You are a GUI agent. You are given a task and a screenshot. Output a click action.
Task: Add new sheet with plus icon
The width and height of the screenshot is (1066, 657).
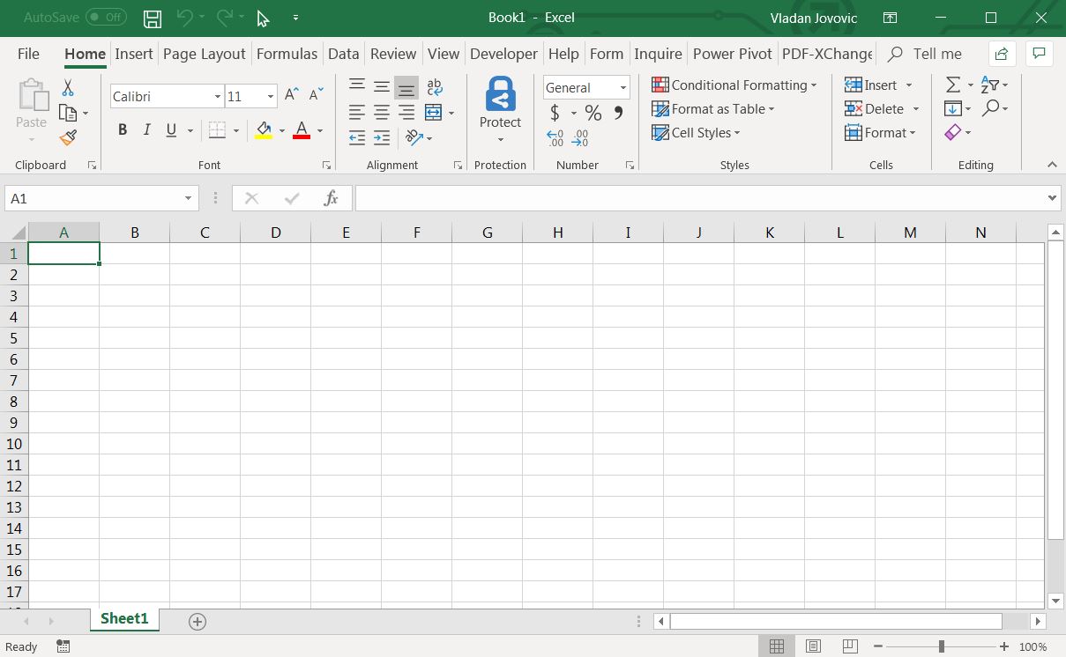click(x=198, y=622)
